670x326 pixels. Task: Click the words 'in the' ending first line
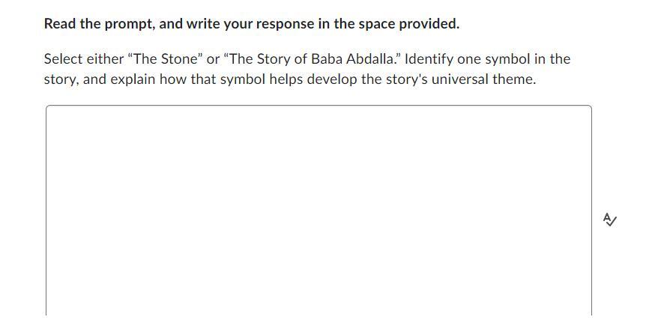pos(552,58)
